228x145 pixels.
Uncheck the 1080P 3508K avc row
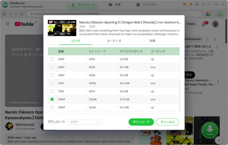(52, 99)
